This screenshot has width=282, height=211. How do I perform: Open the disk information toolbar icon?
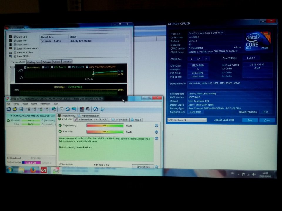[x=21, y=109]
